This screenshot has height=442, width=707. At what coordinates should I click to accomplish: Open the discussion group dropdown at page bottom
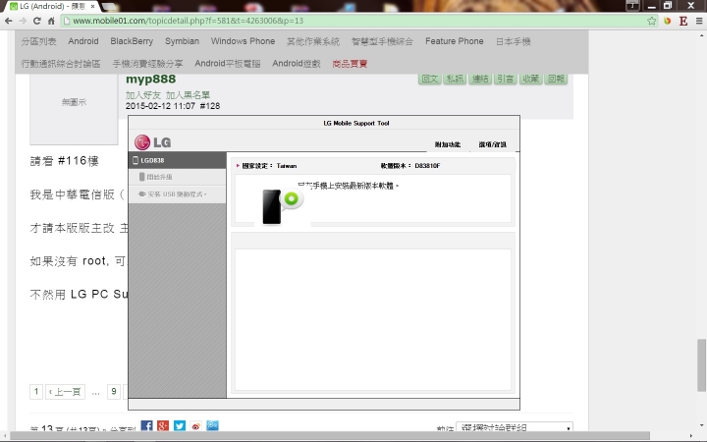[x=515, y=427]
